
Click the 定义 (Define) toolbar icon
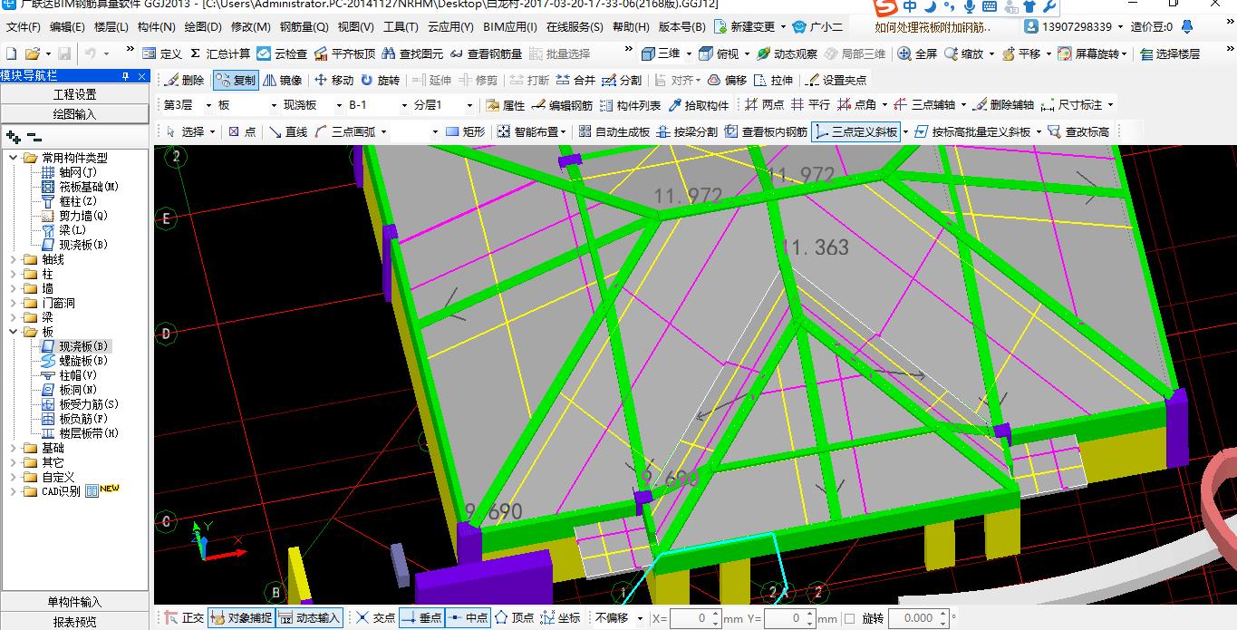click(x=161, y=54)
